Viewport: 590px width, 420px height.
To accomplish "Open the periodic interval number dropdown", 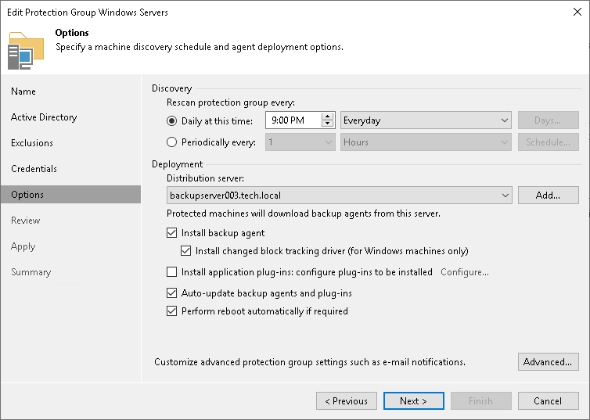I will [300, 142].
